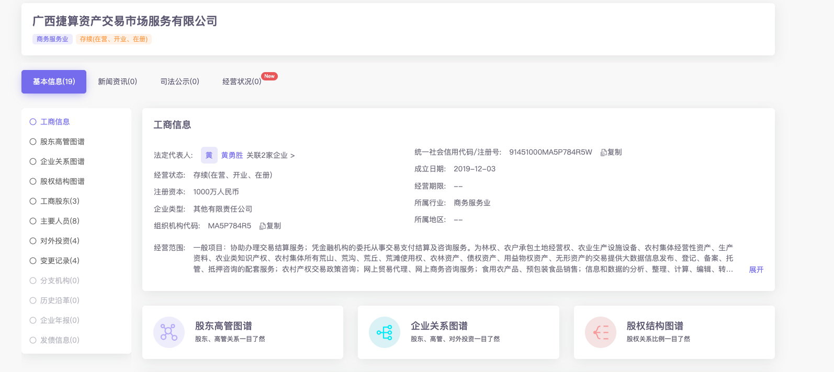Click 存续(在营、开业、在册) status tag
This screenshot has height=372, width=834.
click(114, 39)
